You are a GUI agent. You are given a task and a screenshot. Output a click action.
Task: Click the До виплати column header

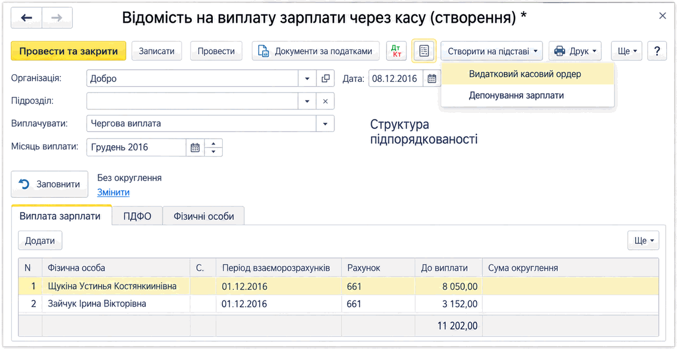pyautogui.click(x=449, y=268)
